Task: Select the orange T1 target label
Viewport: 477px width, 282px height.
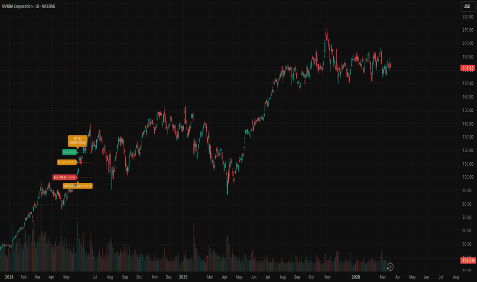Action: tap(67, 162)
